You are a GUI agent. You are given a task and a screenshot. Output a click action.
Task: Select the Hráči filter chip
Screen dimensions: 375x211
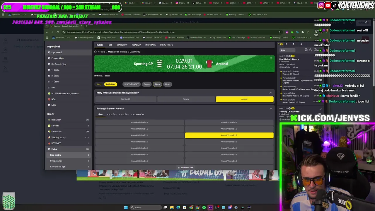168,84
